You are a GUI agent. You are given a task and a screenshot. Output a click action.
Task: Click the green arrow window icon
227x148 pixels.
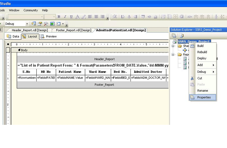(52, 24)
